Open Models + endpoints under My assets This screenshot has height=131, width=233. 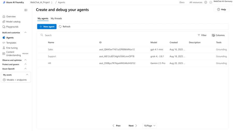point(17,80)
